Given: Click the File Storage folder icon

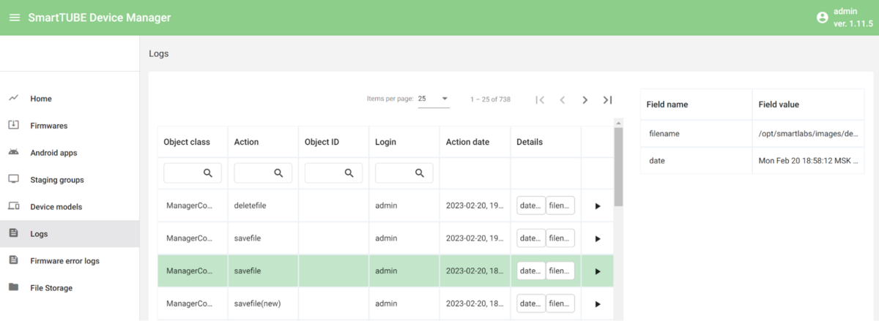Looking at the screenshot, I should click(13, 287).
